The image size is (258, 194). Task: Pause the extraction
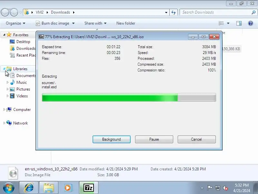pyautogui.click(x=154, y=139)
